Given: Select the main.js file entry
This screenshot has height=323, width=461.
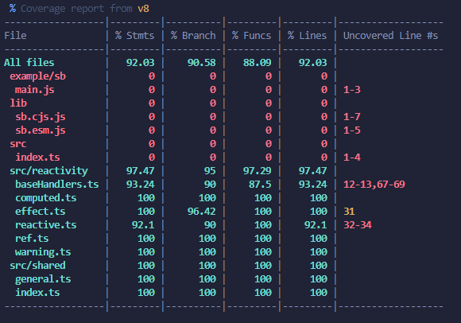Looking at the screenshot, I should pyautogui.click(x=34, y=90).
